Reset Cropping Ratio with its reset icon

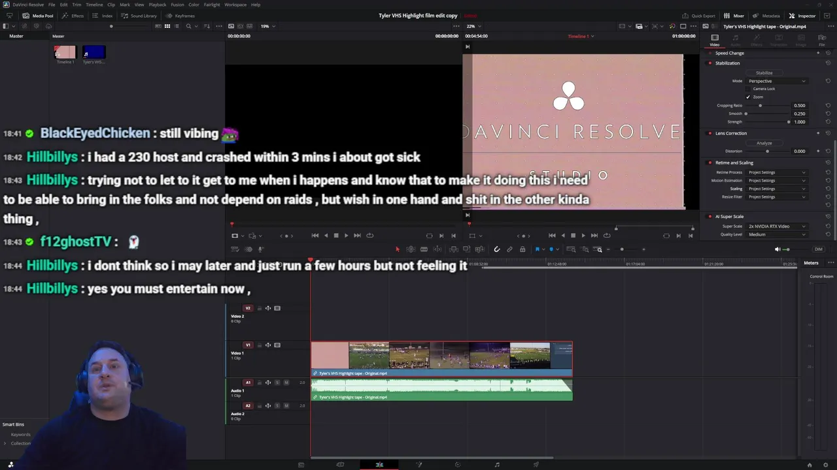click(x=828, y=106)
